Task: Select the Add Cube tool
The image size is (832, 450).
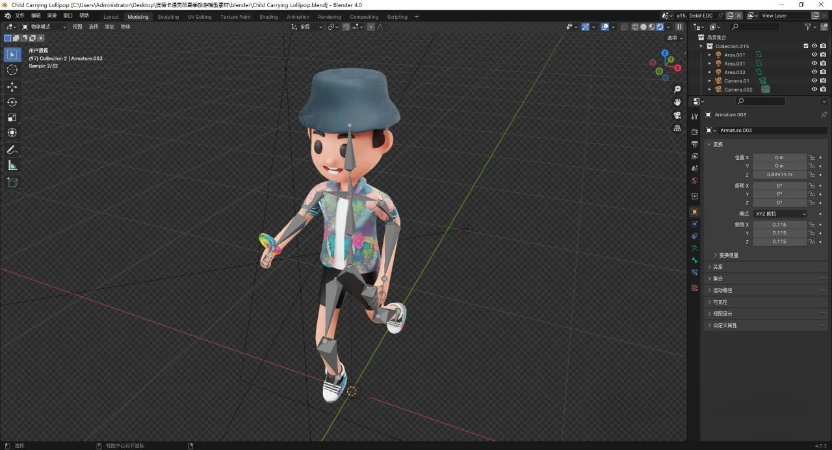Action: coord(12,182)
